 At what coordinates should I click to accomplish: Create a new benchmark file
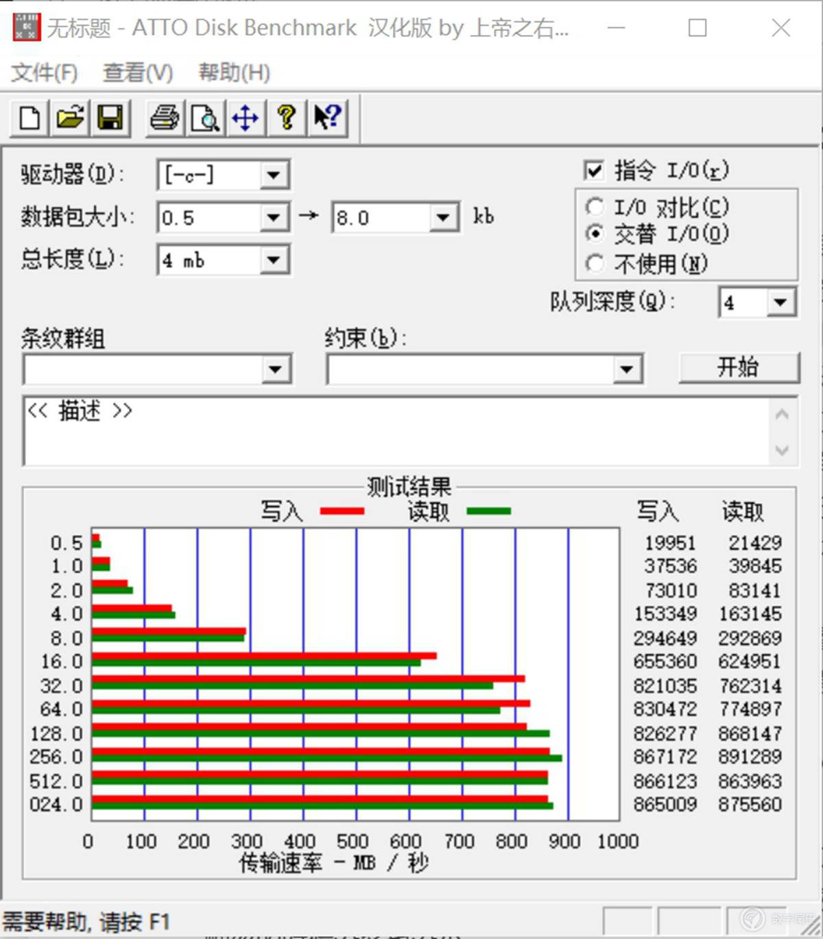click(28, 118)
